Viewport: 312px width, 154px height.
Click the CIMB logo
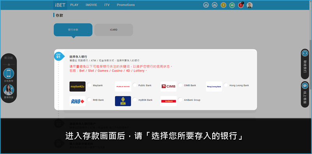pyautogui.click(x=168, y=86)
